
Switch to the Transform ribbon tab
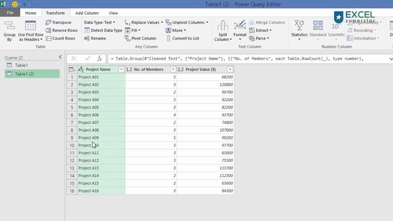point(55,13)
